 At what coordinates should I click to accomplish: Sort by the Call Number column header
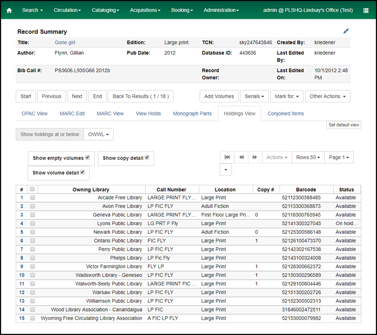(171, 189)
